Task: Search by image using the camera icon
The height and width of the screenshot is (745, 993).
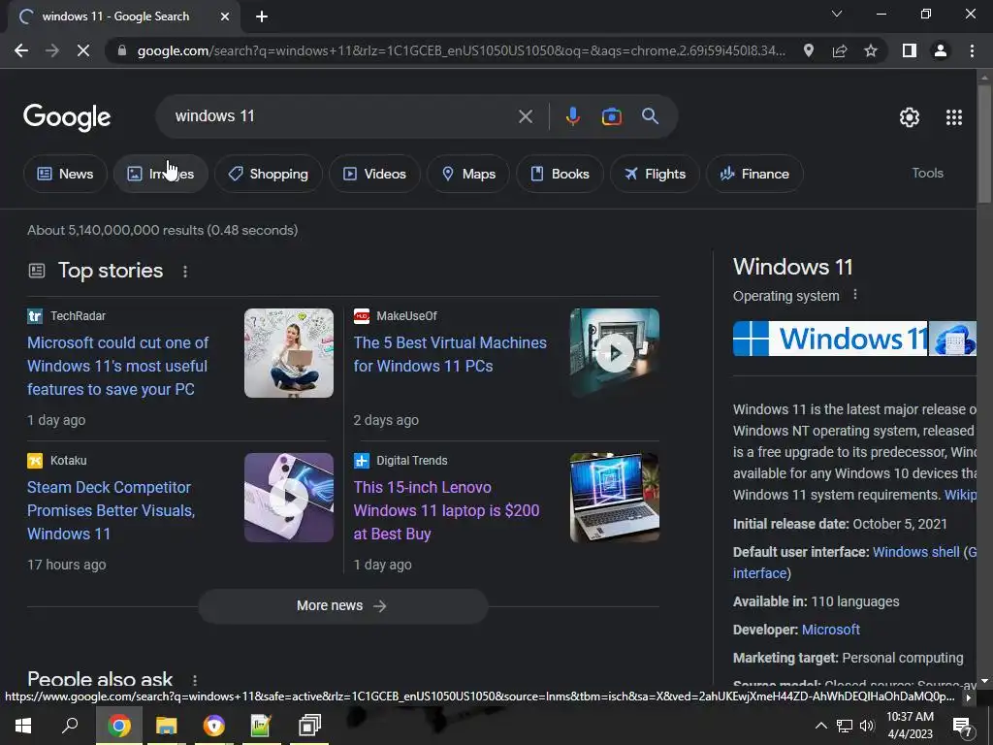Action: point(611,116)
